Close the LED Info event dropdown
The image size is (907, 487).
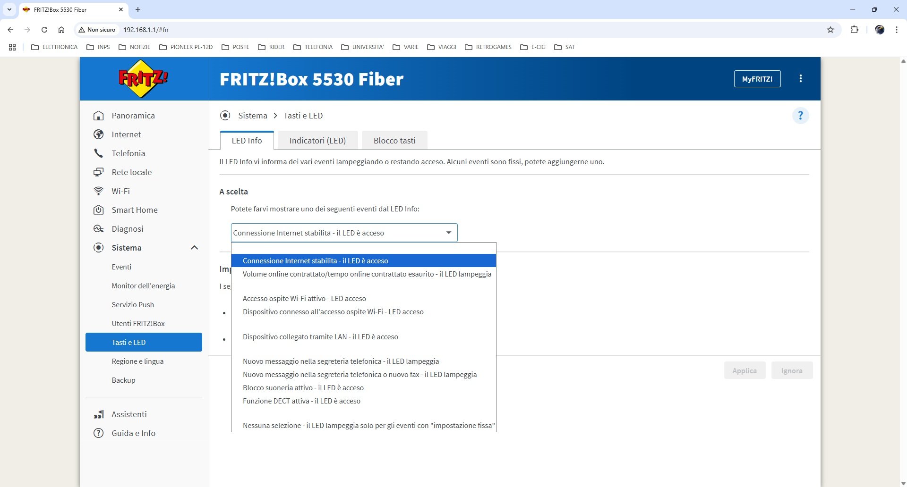pyautogui.click(x=344, y=233)
